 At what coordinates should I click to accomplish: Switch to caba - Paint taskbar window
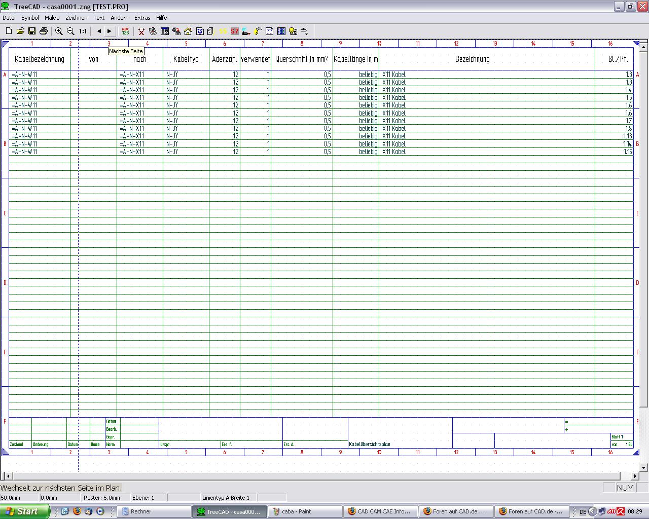point(305,511)
